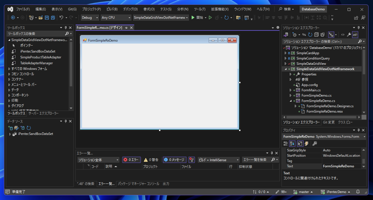The height and width of the screenshot is (200, 373).
Task: Open the Git(G) menu
Action: pyautogui.click(x=72, y=9)
